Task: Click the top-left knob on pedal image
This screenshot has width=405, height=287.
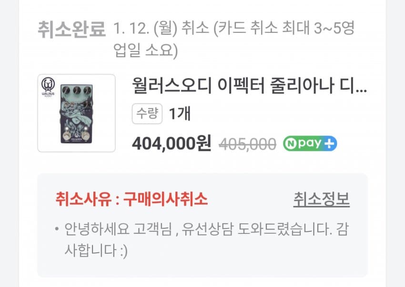Action: click(66, 90)
